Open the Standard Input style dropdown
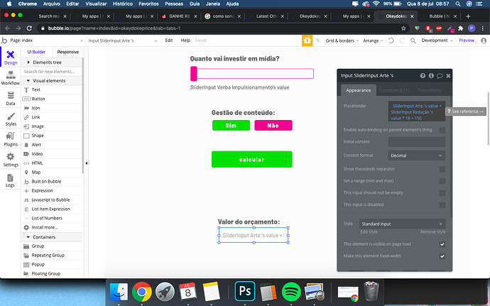Viewport: 490px width, 306px height. tap(402, 224)
